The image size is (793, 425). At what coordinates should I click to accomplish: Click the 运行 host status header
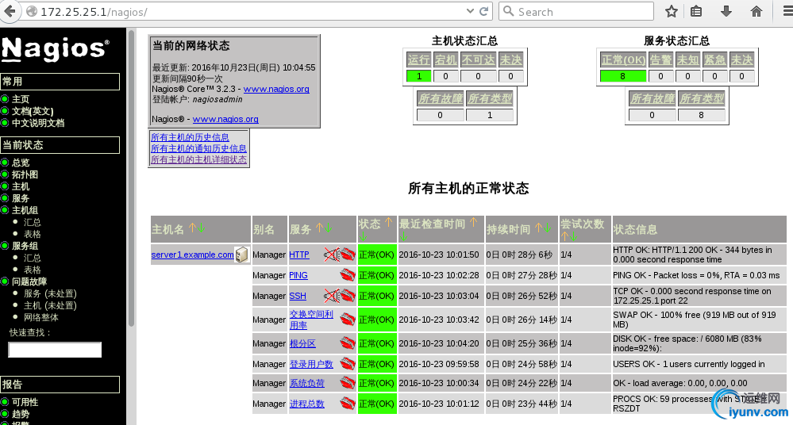click(x=419, y=60)
